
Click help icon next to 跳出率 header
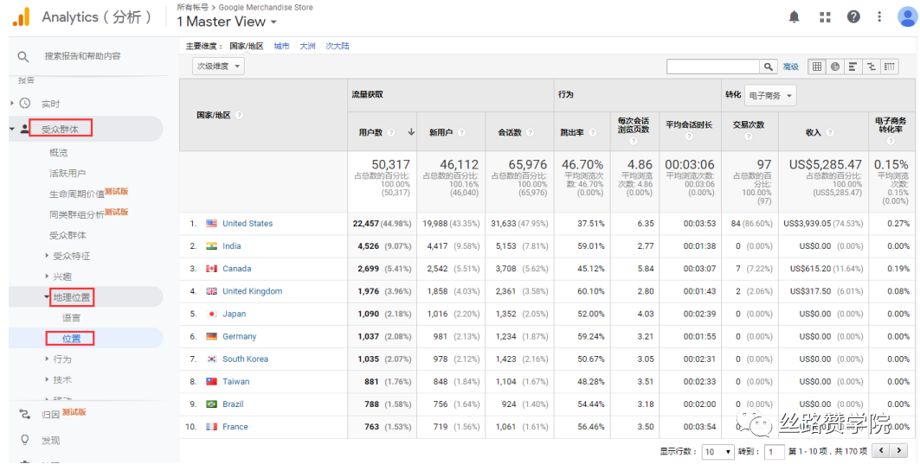click(593, 132)
